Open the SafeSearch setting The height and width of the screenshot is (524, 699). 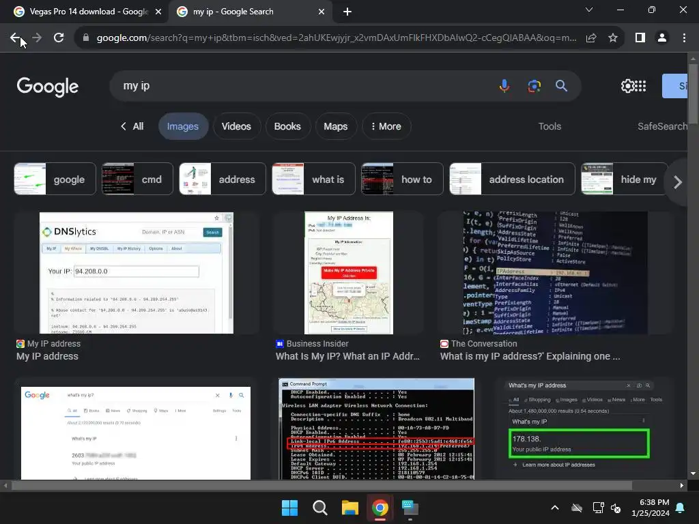pos(662,126)
